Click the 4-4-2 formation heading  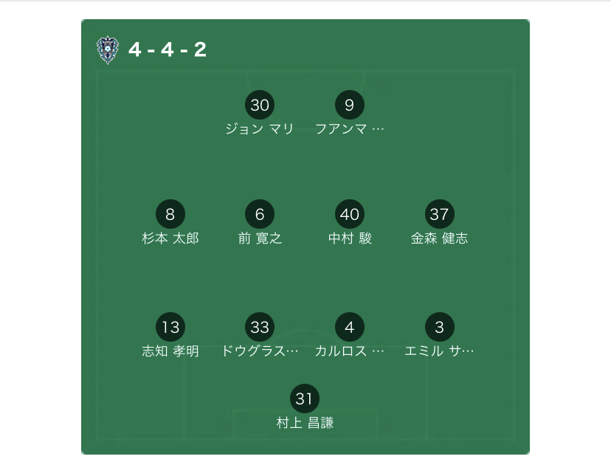tap(168, 50)
